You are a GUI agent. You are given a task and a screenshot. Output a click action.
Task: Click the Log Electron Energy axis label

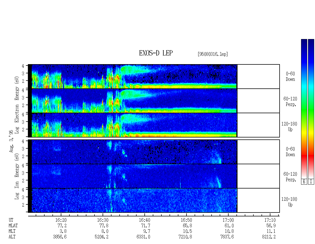(x=17, y=105)
